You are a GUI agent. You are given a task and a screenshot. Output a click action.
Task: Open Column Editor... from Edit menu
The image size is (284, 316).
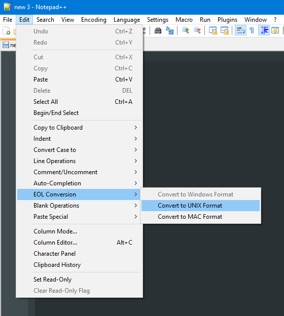[79, 243]
